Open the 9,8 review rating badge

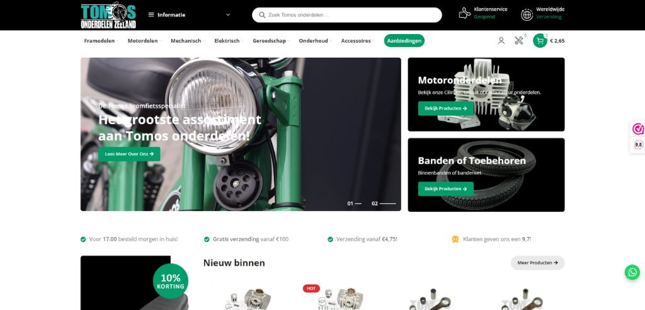[x=638, y=144]
